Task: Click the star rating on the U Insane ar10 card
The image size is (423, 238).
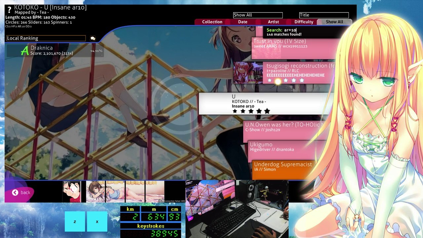Action: [251, 111]
